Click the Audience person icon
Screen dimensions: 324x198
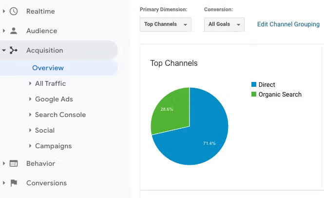pyautogui.click(x=14, y=31)
